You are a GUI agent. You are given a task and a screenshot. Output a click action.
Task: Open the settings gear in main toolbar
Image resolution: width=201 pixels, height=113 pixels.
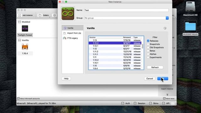tap(54, 15)
